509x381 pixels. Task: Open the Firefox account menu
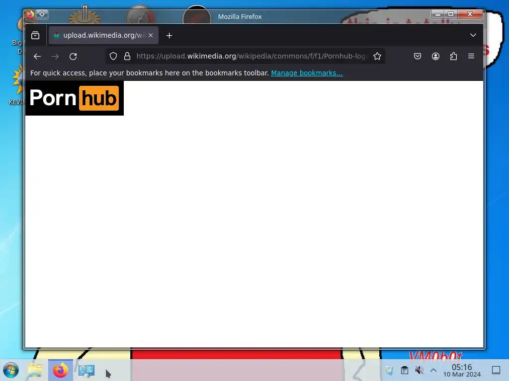[435, 57]
